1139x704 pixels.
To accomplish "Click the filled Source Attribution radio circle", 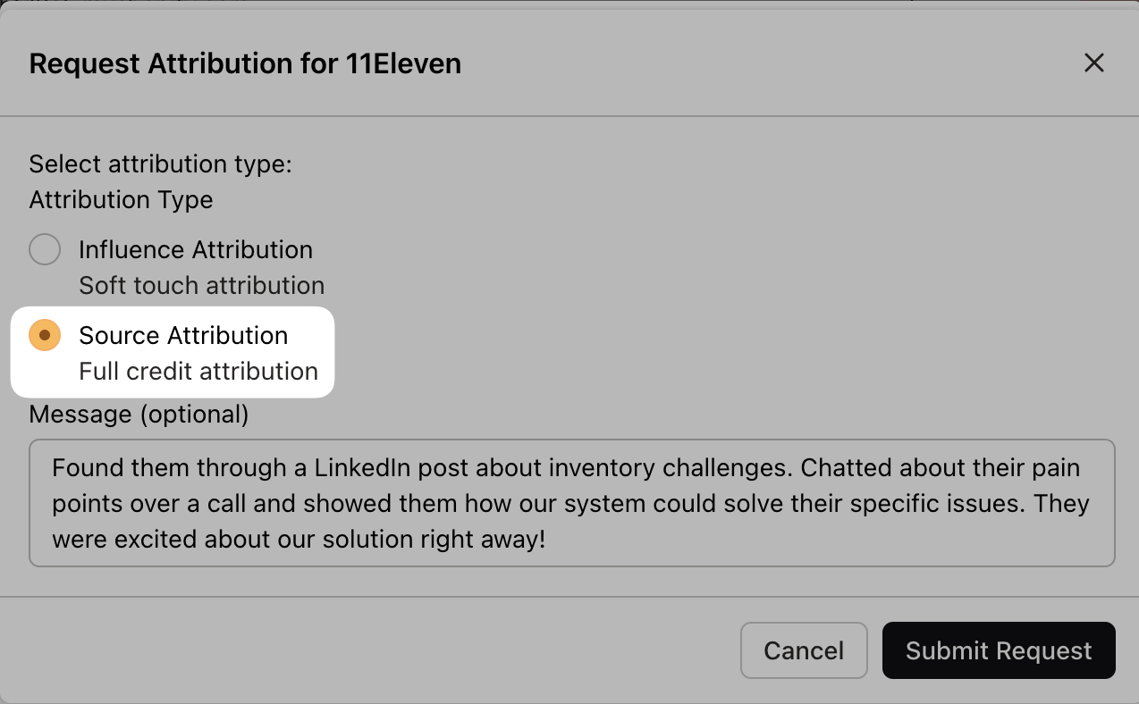I will pos(44,335).
